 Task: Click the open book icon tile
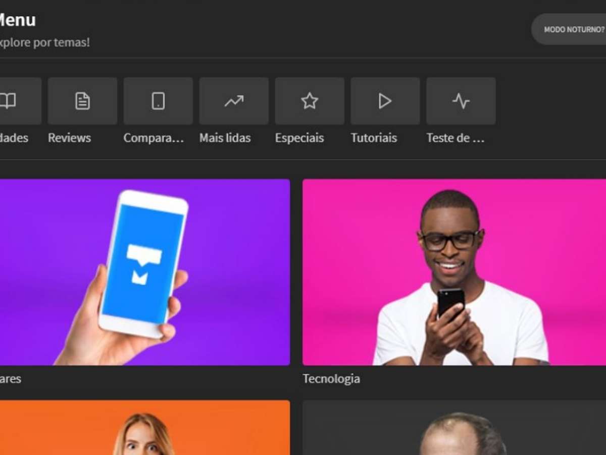coord(19,101)
